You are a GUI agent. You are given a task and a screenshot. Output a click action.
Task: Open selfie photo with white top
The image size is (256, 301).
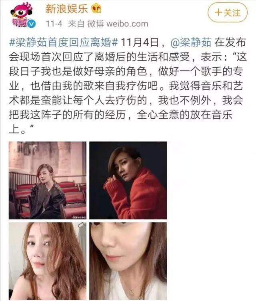click(x=128, y=261)
